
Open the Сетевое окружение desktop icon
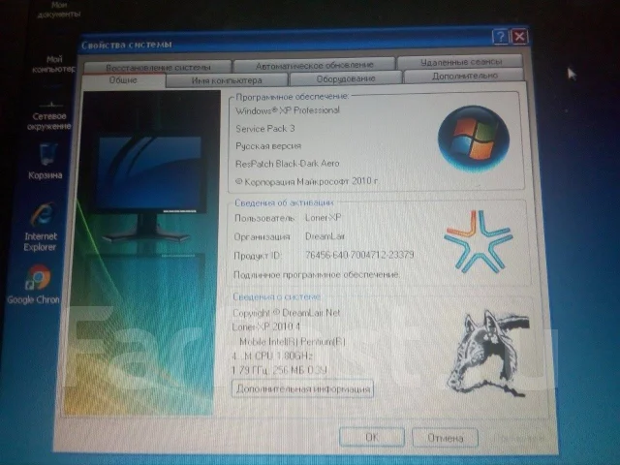[49, 114]
